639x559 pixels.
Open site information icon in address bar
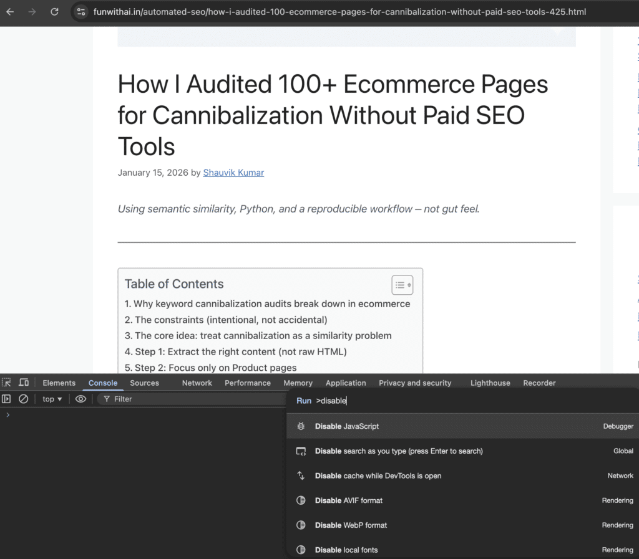pyautogui.click(x=82, y=12)
